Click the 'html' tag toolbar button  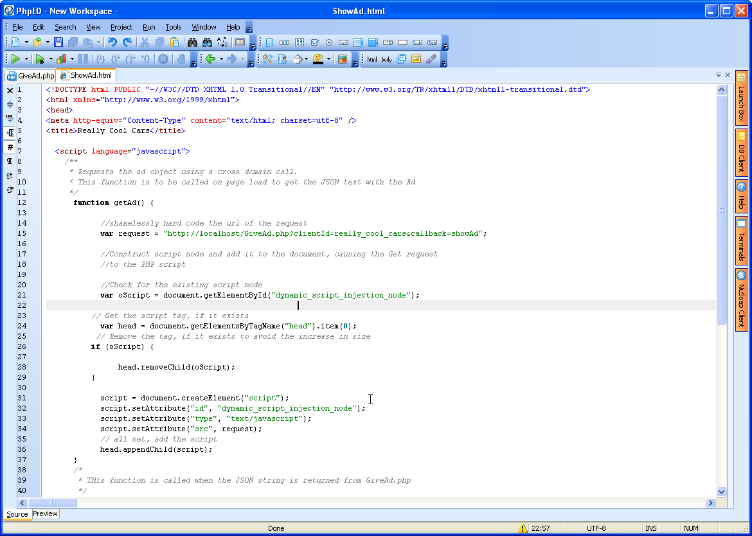click(372, 59)
